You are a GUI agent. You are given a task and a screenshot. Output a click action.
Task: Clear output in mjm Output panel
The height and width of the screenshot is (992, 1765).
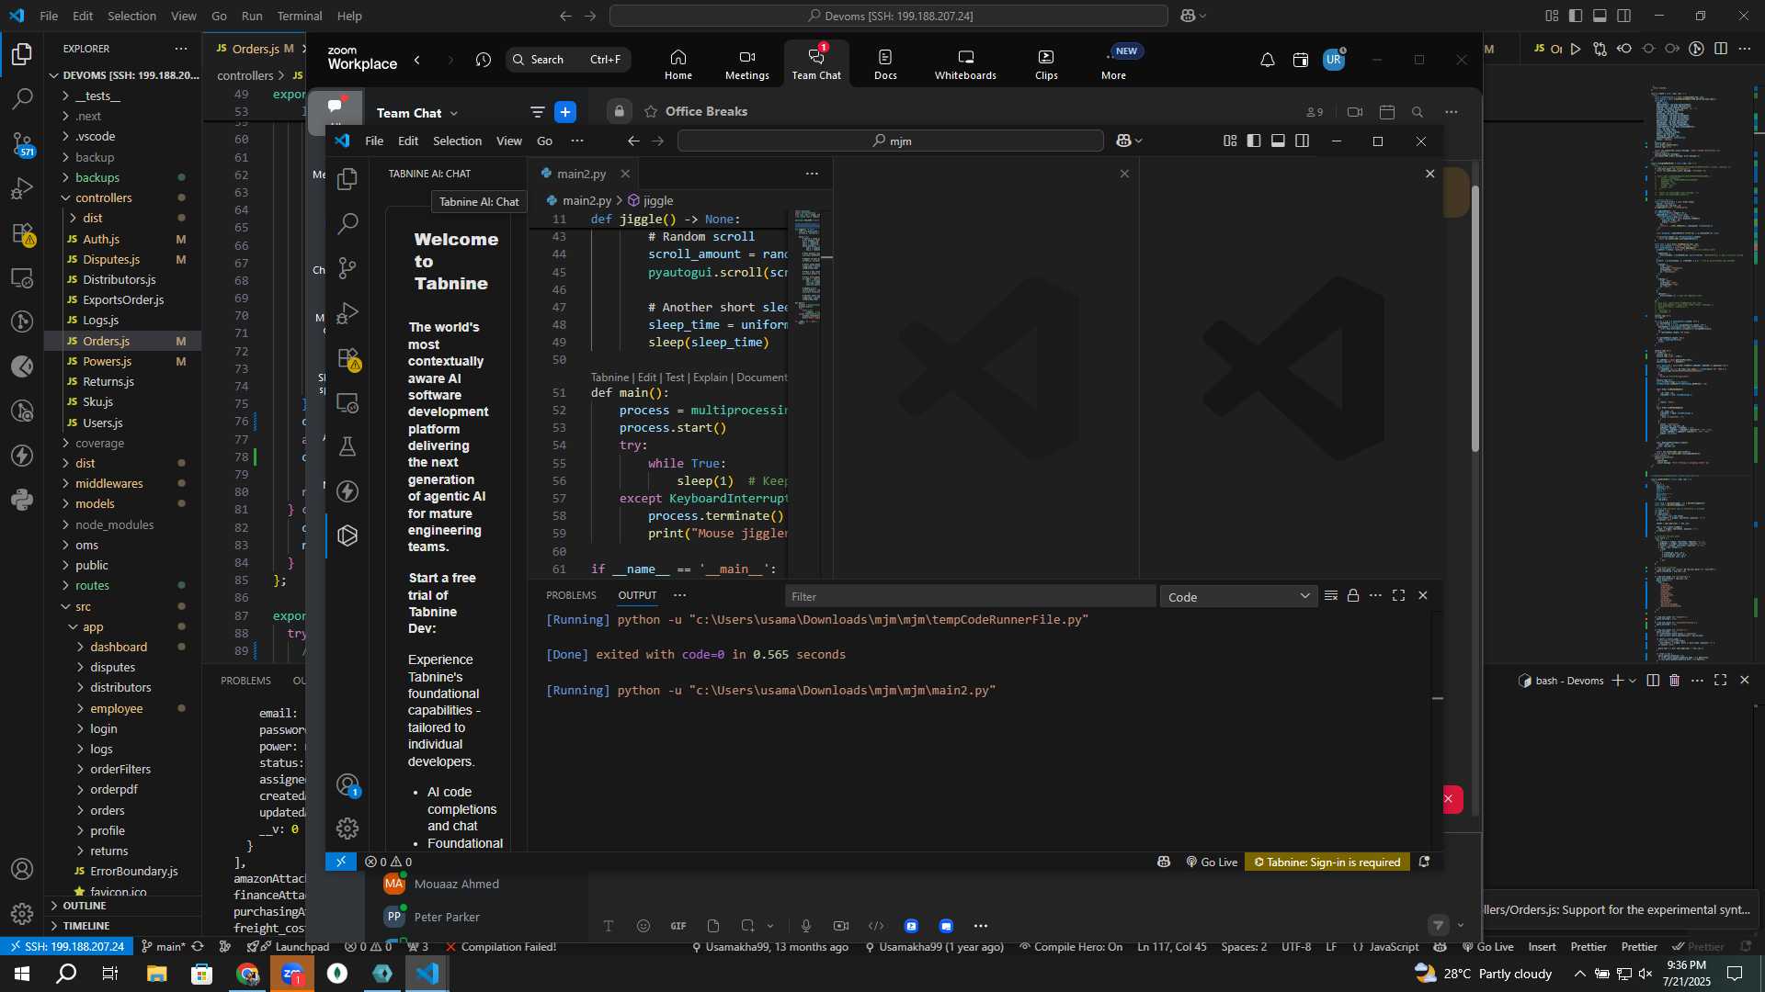point(1330,596)
